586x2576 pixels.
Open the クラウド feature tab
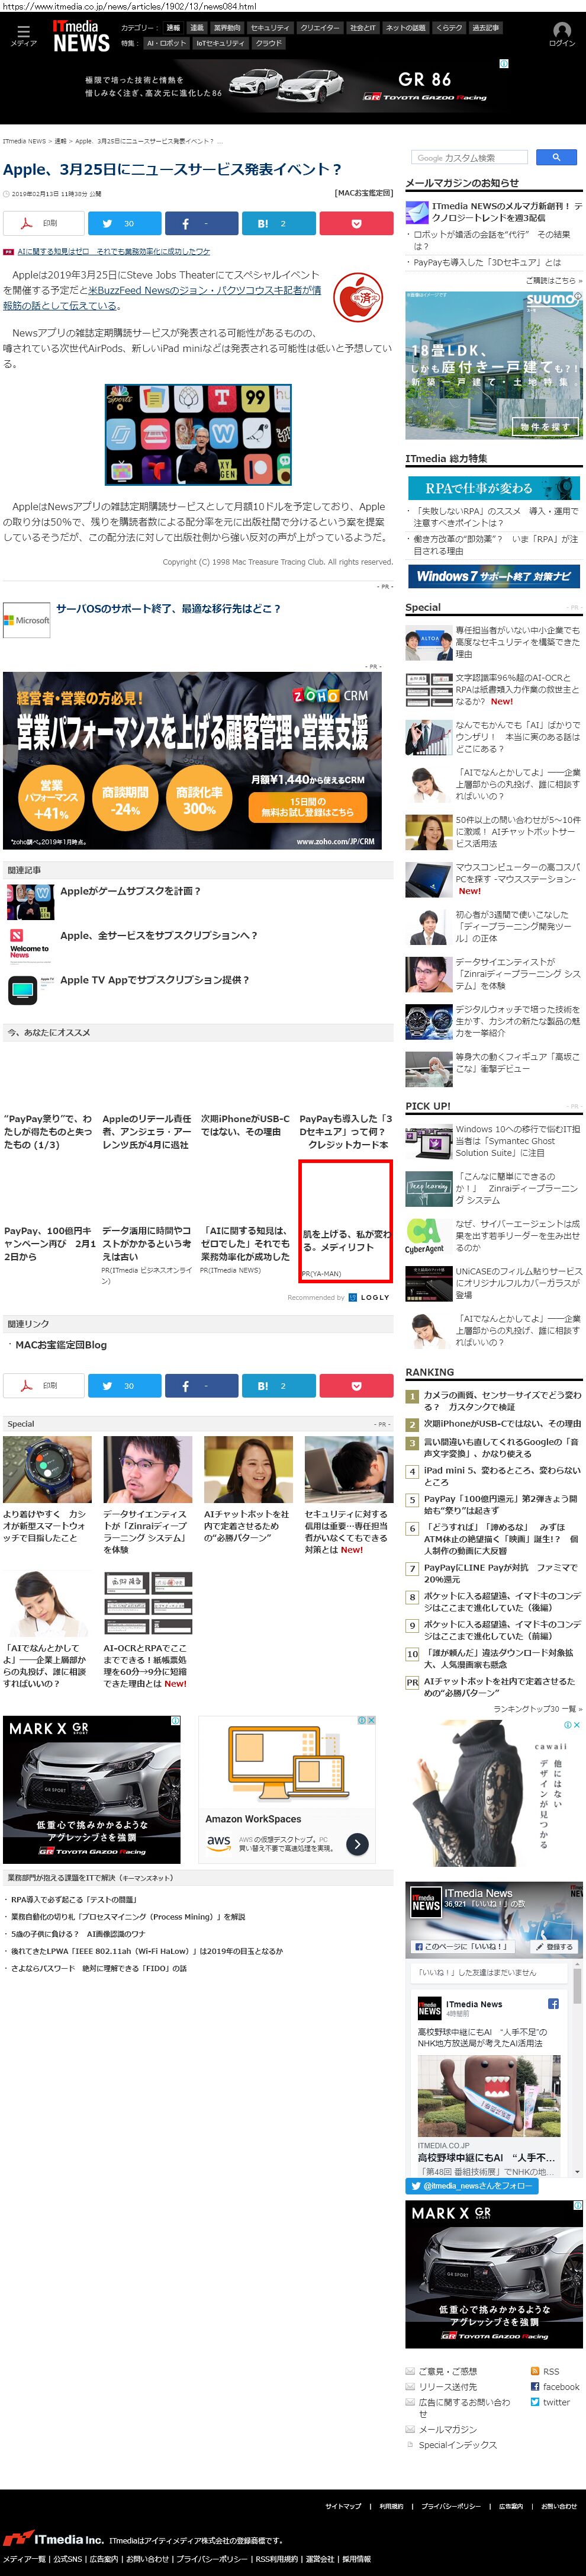point(269,43)
